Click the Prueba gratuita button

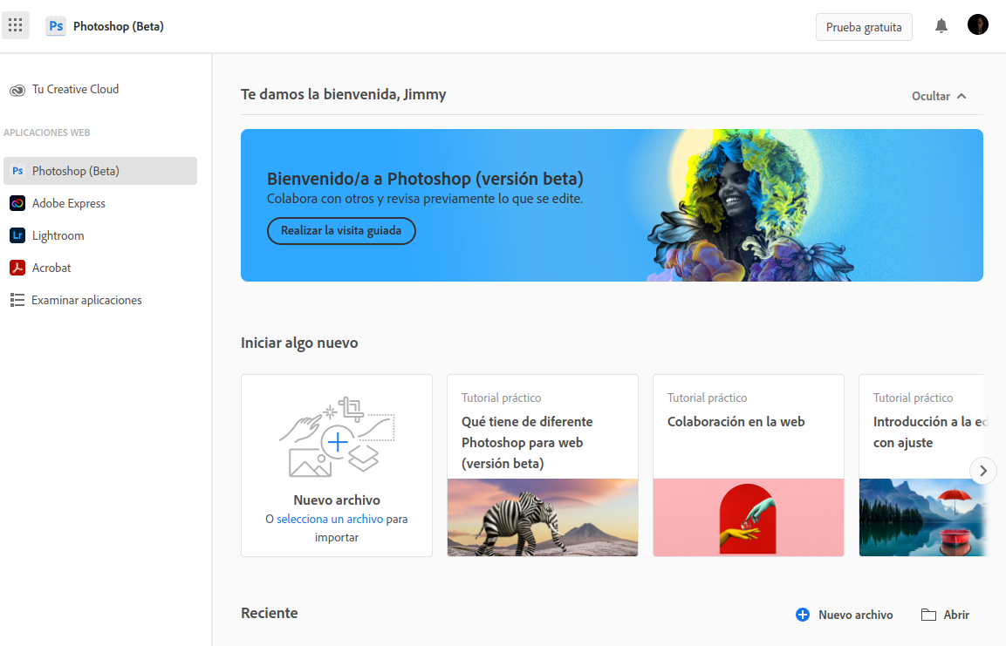tap(864, 27)
